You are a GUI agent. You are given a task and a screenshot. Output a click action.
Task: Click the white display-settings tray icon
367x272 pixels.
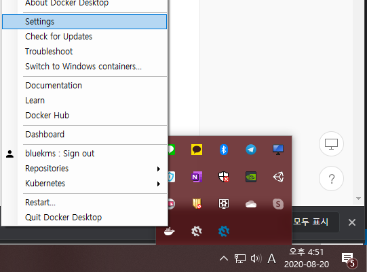(x=224, y=204)
